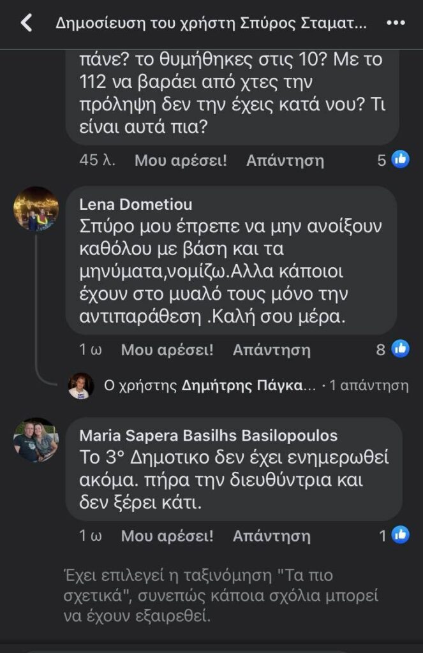
Task: Click the like reaction icon with 8 likes
Action: click(x=401, y=349)
